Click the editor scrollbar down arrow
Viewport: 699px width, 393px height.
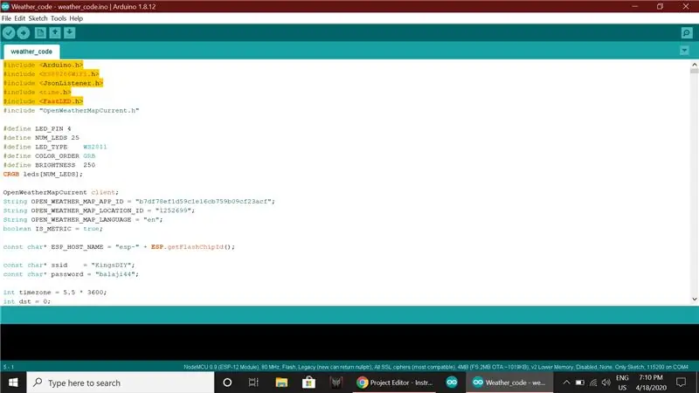tap(694, 299)
